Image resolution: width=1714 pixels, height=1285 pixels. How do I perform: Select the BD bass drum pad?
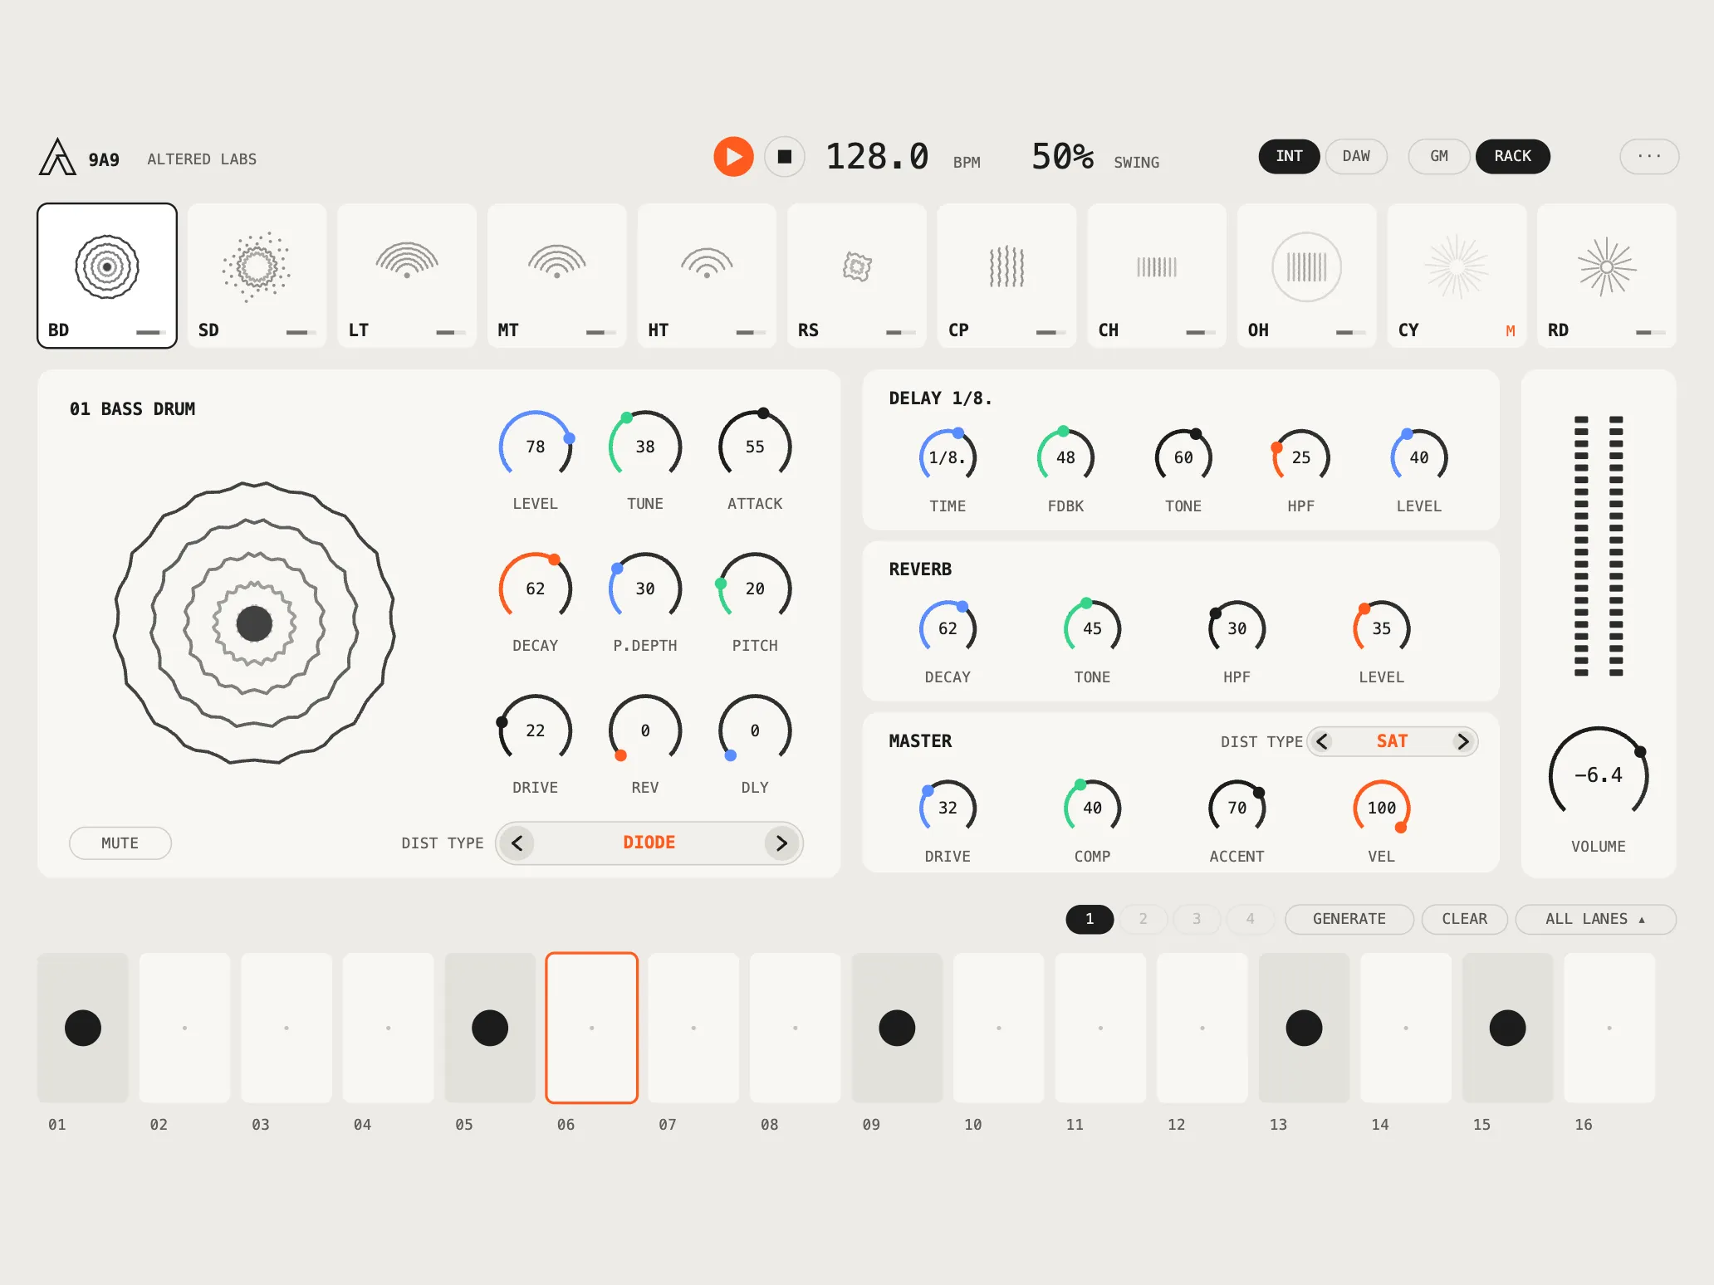click(107, 276)
